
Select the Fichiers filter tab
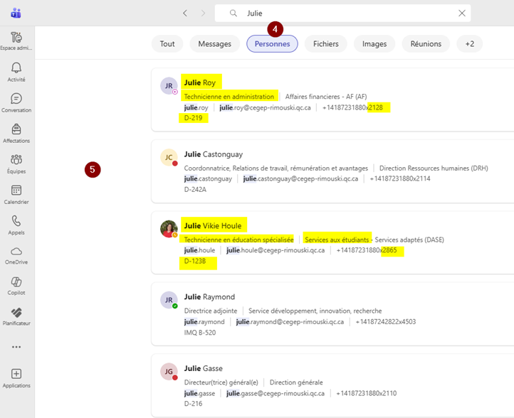click(x=325, y=43)
